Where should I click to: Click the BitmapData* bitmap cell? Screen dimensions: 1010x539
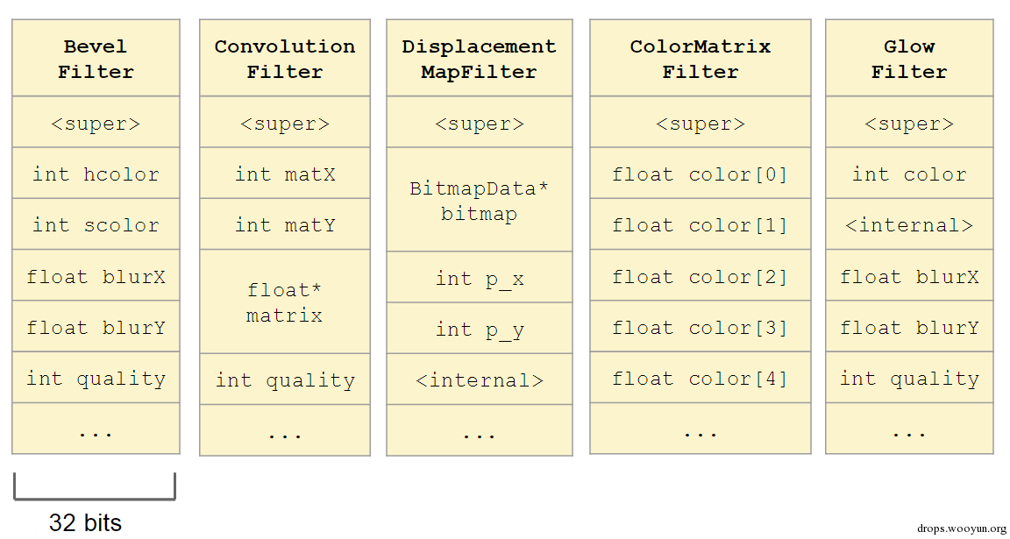coord(480,200)
